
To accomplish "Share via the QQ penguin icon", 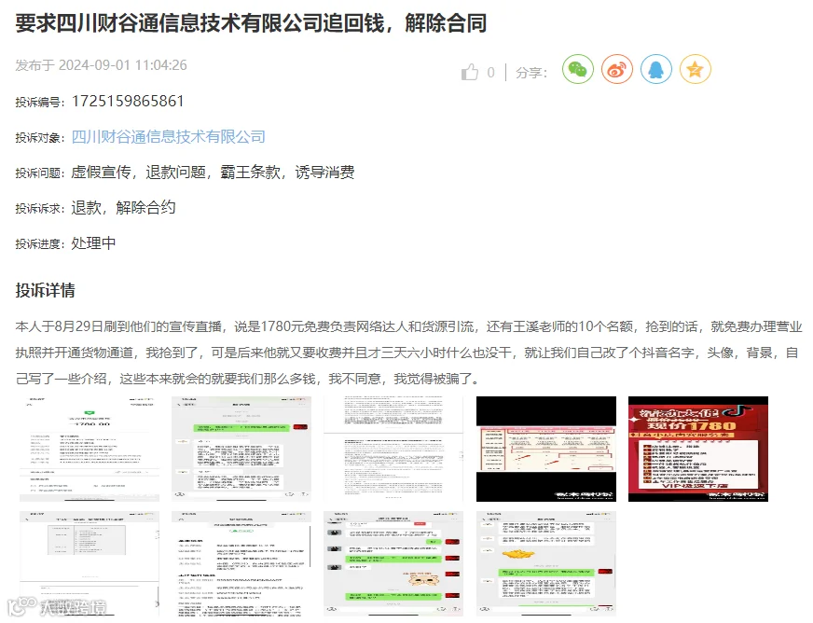I will (655, 69).
